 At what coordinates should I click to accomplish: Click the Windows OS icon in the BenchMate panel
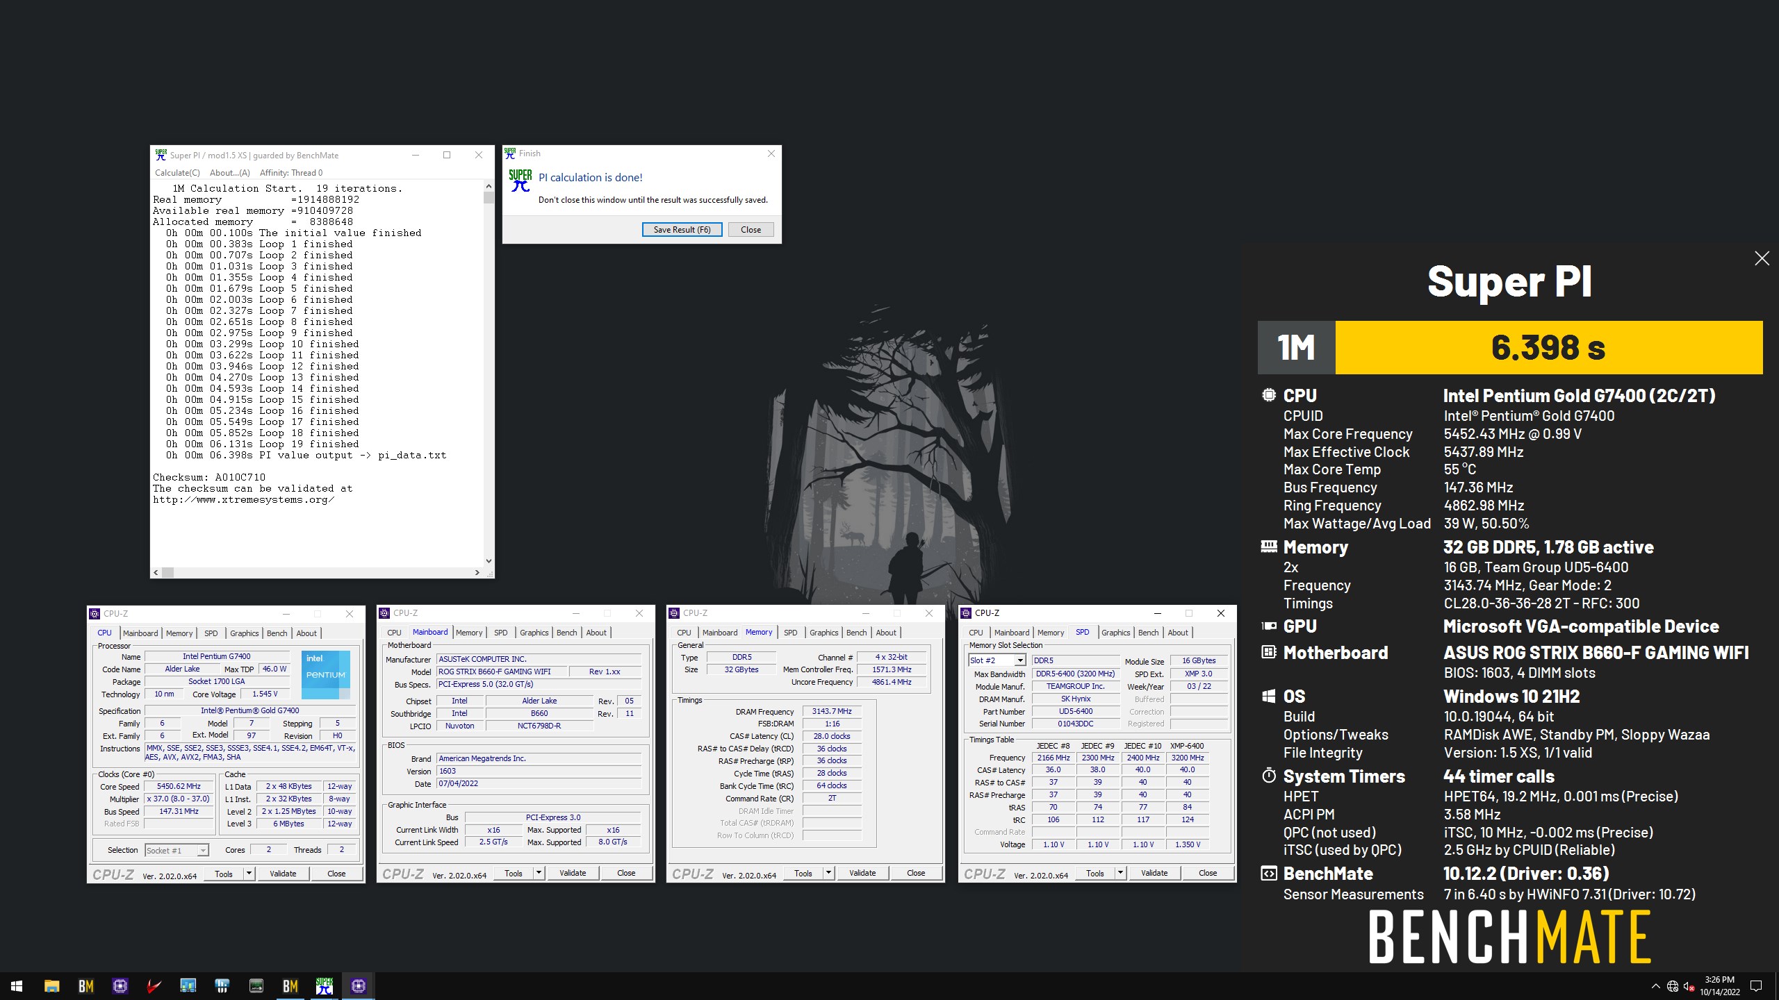(x=1269, y=696)
